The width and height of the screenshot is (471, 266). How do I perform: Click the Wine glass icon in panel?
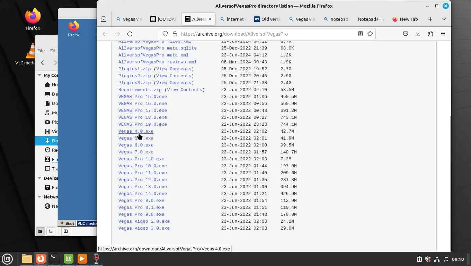96,259
